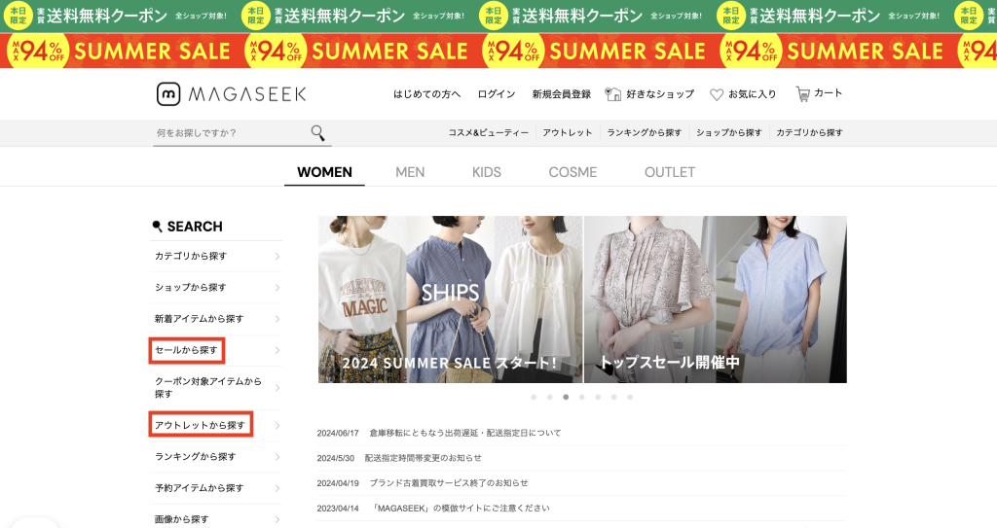This screenshot has height=528, width=997.
Task: Open the SHIPS summer sale banner
Action: [450, 299]
